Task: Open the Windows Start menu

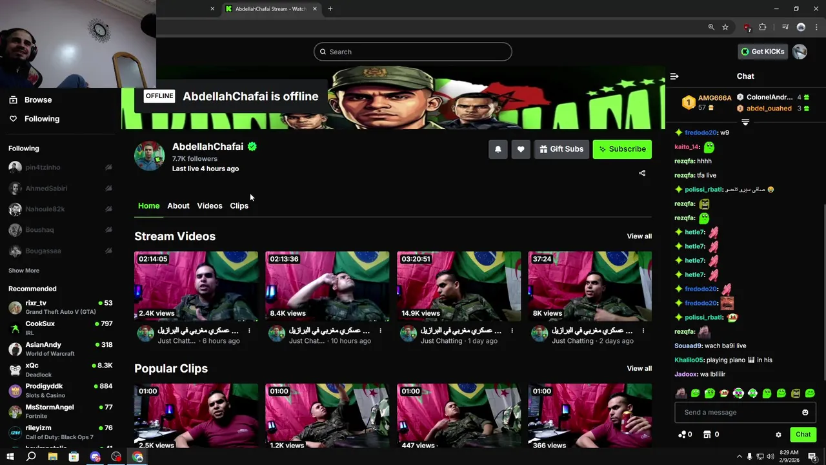Action: tap(10, 457)
